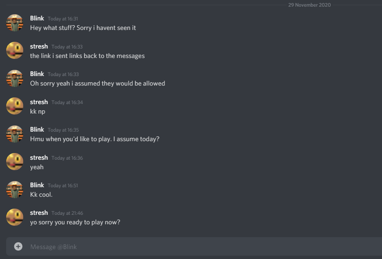Click stresh's avatar next to "kk np"
Screen dimensions: 382x259
click(x=15, y=106)
